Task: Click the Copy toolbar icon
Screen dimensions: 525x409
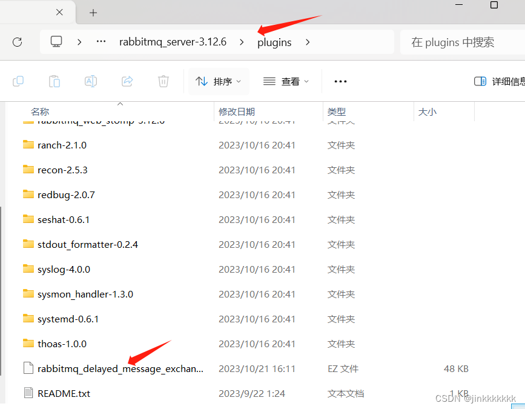Action: point(18,81)
